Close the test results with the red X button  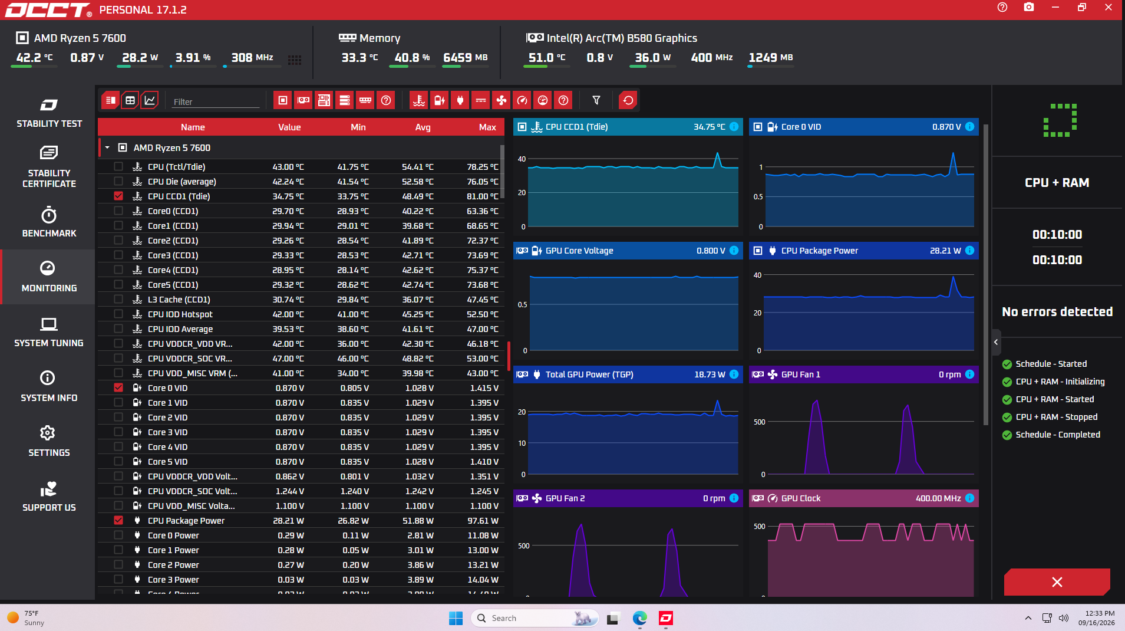click(1057, 582)
